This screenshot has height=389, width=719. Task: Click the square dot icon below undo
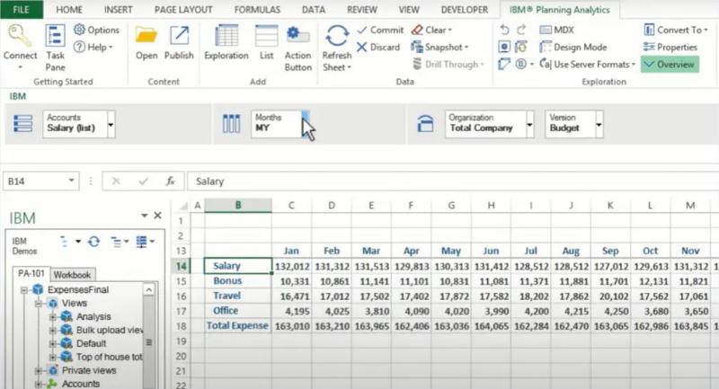[x=504, y=47]
